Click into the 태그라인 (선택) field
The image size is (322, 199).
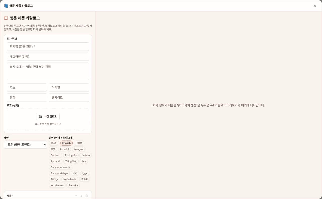click(x=48, y=57)
